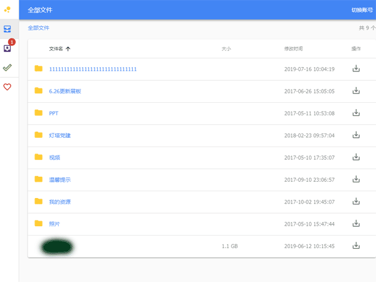The height and width of the screenshot is (282, 376).
Task: Click date 2017-05-10 15:47:44
Action: click(310, 224)
